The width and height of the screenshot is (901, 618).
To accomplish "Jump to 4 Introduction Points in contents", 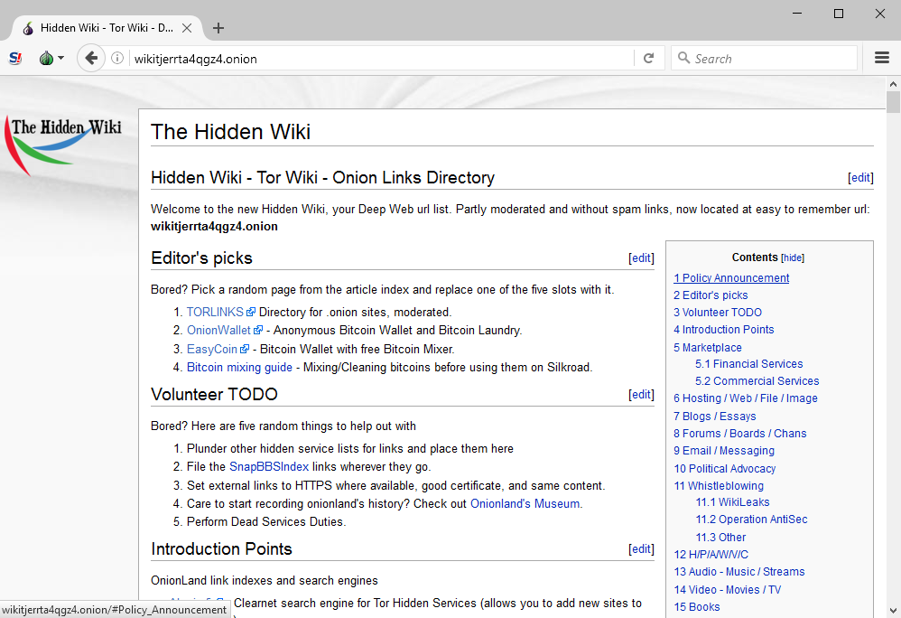I will pos(724,330).
